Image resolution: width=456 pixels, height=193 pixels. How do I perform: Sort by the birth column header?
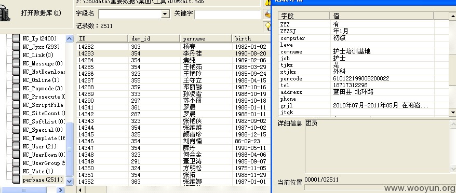click(x=251, y=38)
